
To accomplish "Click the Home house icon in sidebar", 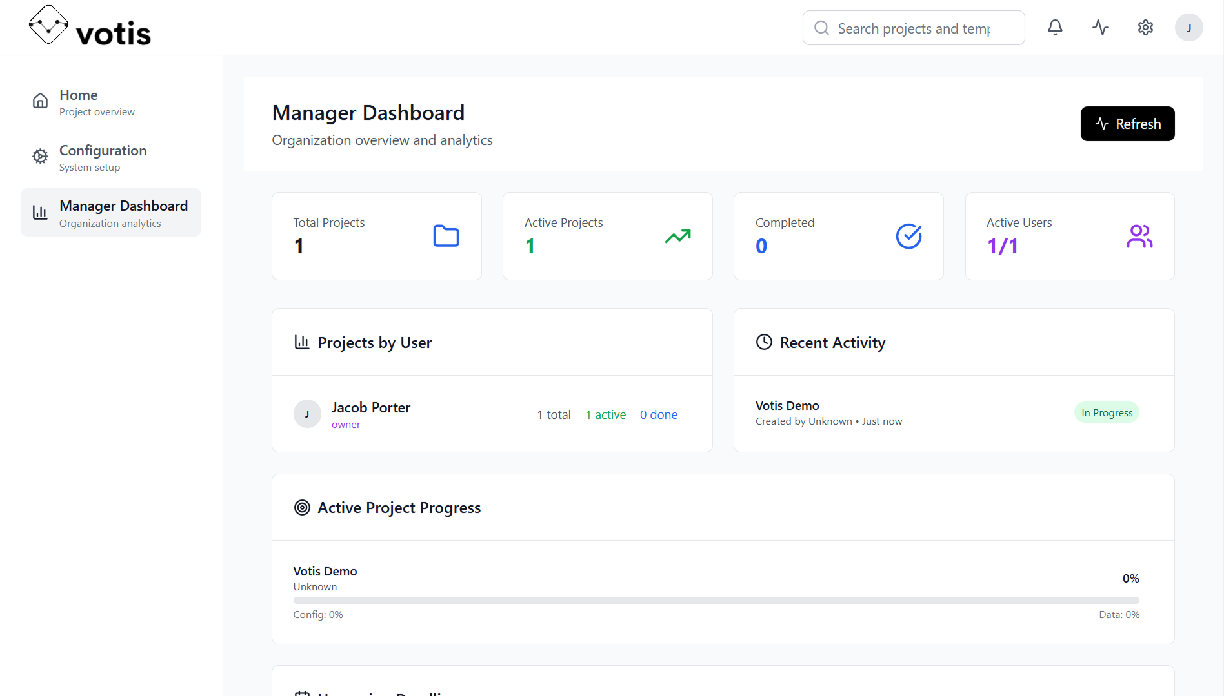I will point(40,101).
